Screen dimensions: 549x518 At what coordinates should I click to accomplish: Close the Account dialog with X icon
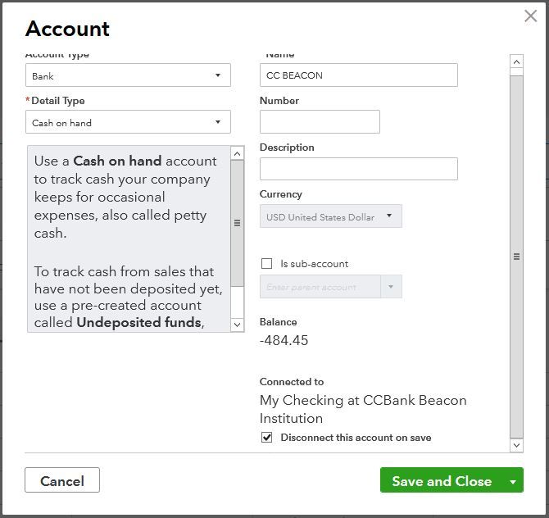tap(530, 16)
